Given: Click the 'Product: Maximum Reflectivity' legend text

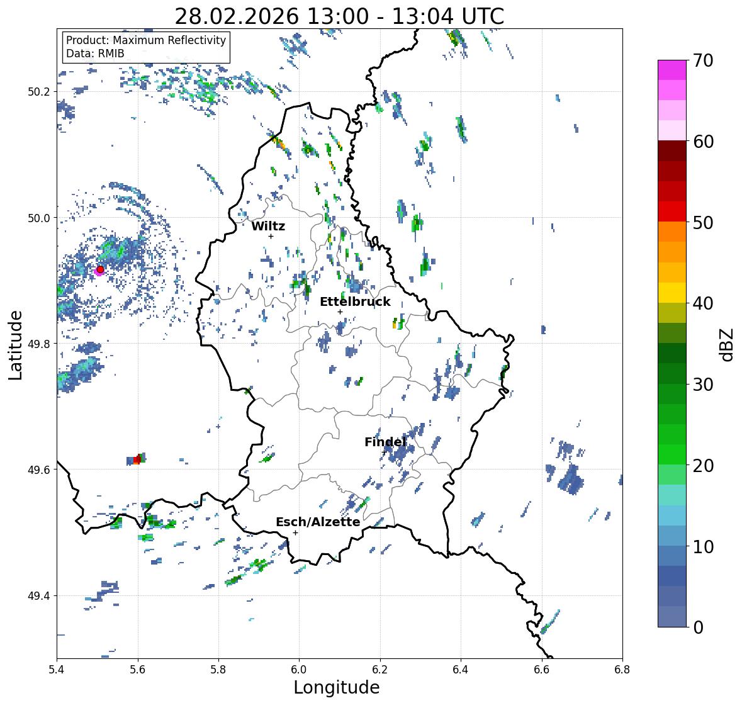Looking at the screenshot, I should [146, 40].
